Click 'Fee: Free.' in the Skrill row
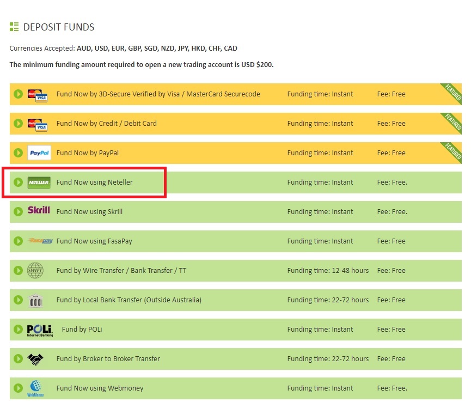The image size is (471, 402). (392, 212)
